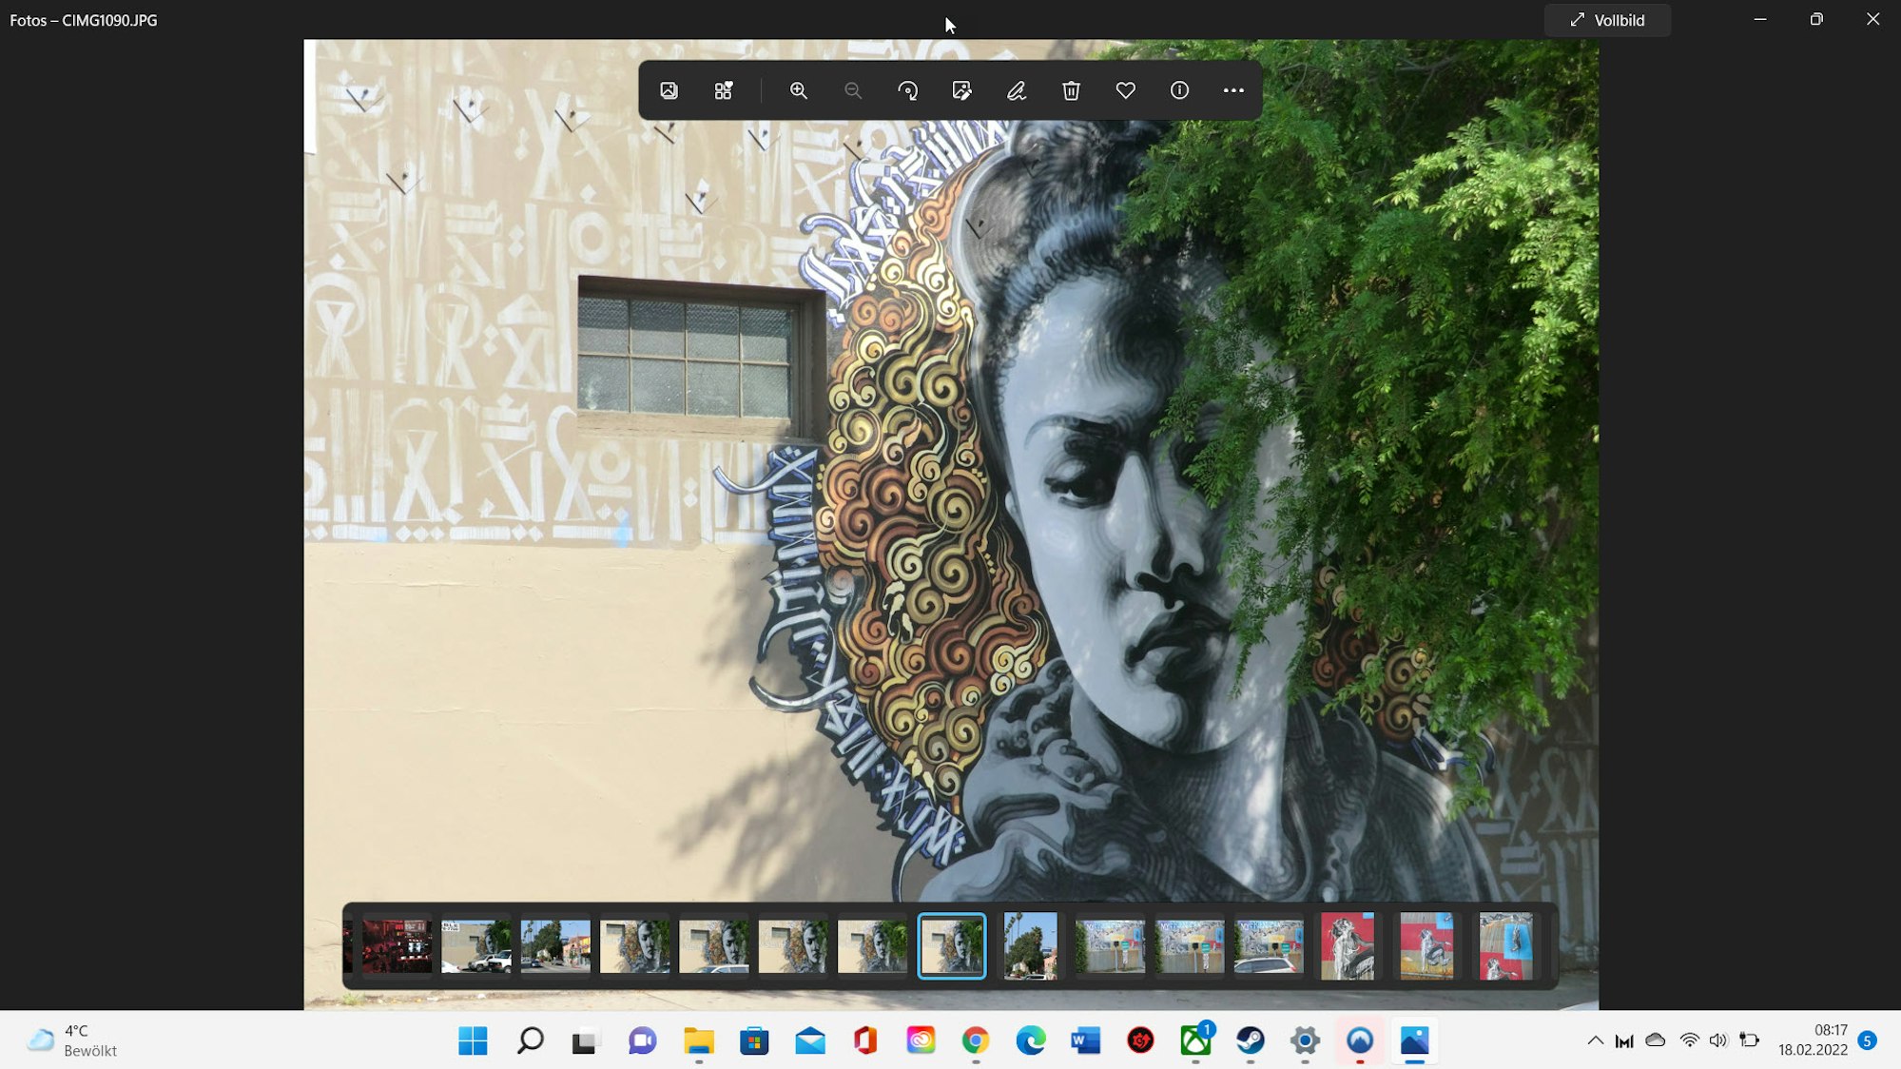1901x1069 pixels.
Task: Select the red poster thumbnail in filmstrip
Action: click(x=1347, y=946)
